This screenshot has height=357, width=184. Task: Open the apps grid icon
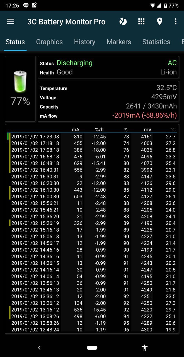tap(141, 21)
